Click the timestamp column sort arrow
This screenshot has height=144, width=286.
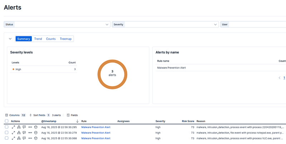(77, 121)
